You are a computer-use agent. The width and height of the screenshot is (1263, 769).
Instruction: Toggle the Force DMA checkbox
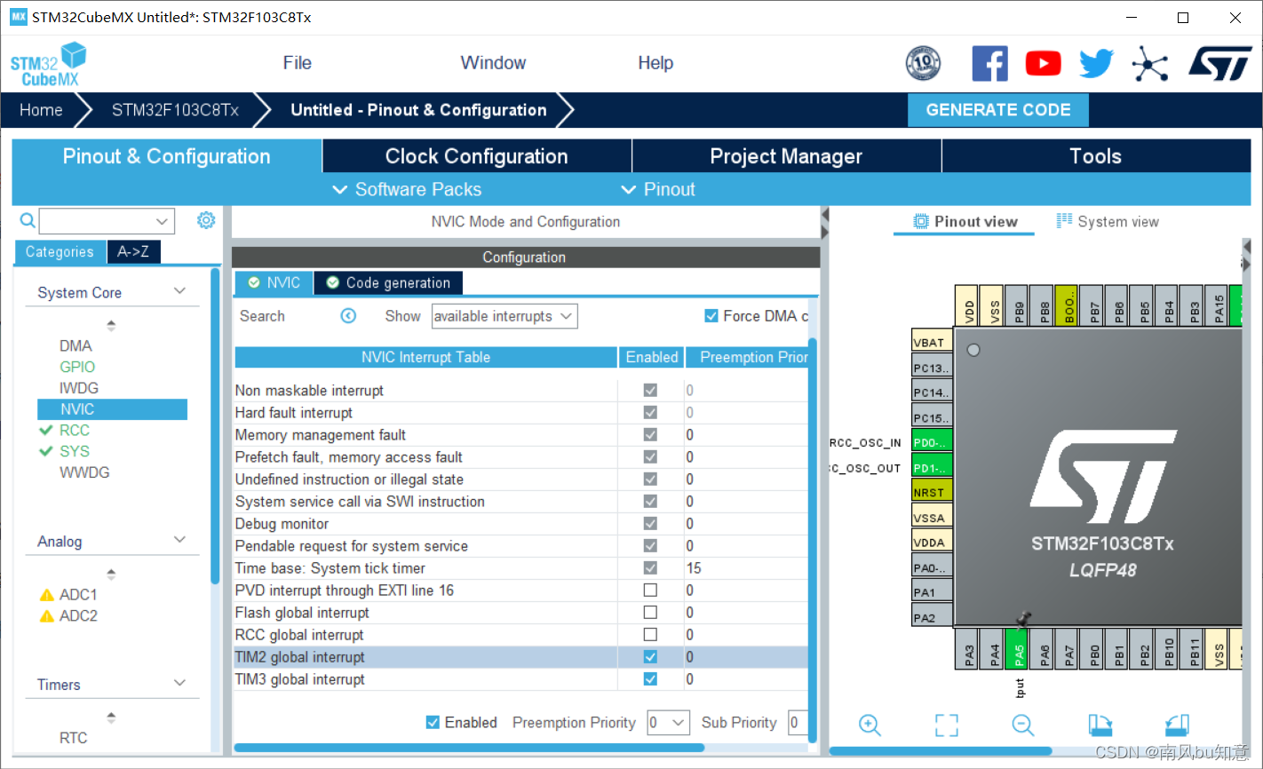tap(711, 316)
